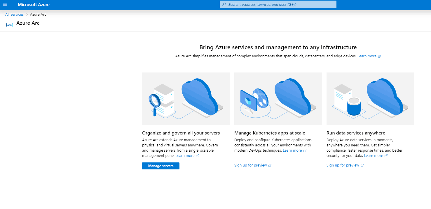Screen dimensions: 431x209
Task: Focus the search resources input field
Action: pos(280,4)
